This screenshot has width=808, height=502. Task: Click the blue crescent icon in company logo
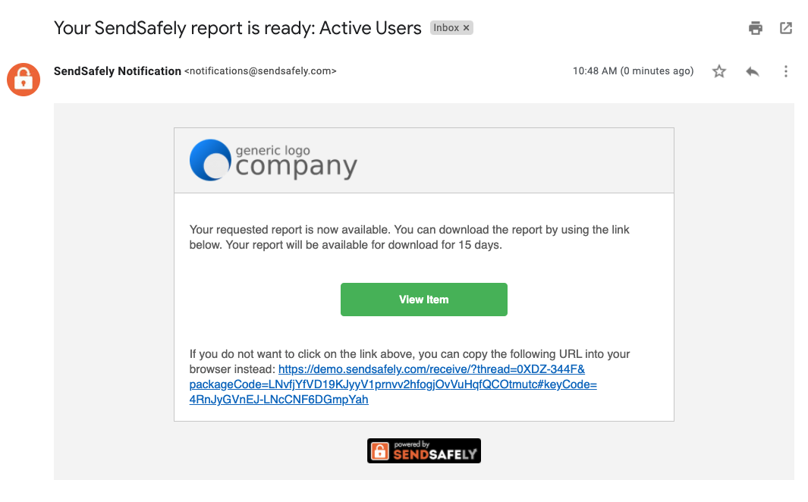tap(210, 160)
